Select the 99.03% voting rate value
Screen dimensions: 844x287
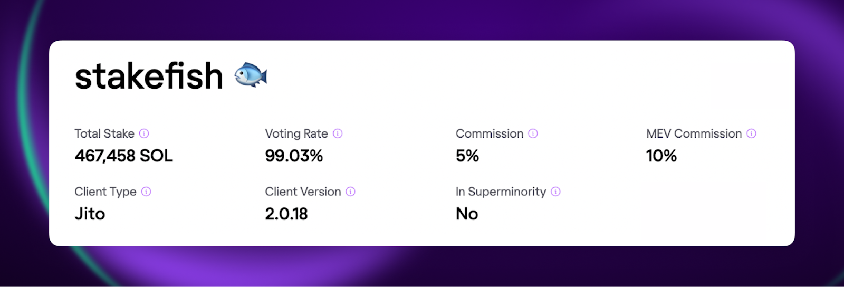[294, 156]
